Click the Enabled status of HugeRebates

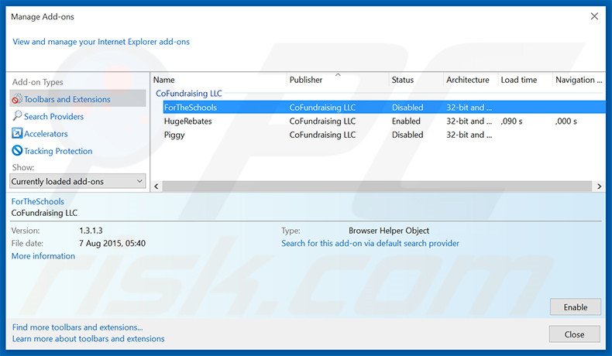click(x=406, y=122)
